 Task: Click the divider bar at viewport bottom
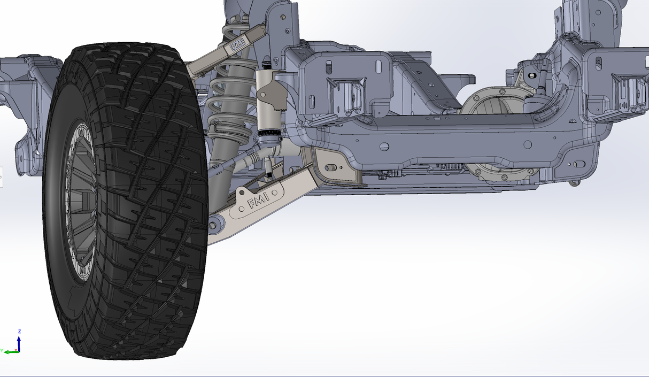pos(324,375)
